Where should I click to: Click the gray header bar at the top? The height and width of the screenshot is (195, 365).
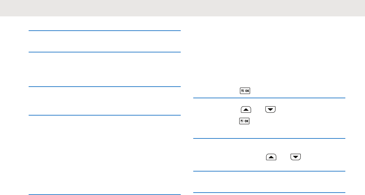coord(182,8)
